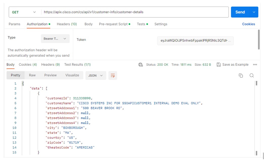Image resolution: width=266 pixels, height=164 pixels.
Task: Open more response actions menu
Action: pyautogui.click(x=255, y=64)
